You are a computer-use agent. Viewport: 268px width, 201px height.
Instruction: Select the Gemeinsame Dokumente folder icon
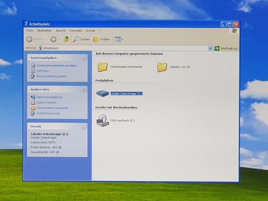pos(102,67)
